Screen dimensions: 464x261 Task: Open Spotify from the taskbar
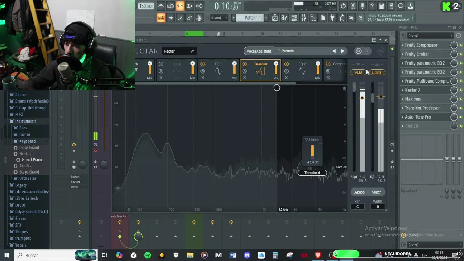148,255
